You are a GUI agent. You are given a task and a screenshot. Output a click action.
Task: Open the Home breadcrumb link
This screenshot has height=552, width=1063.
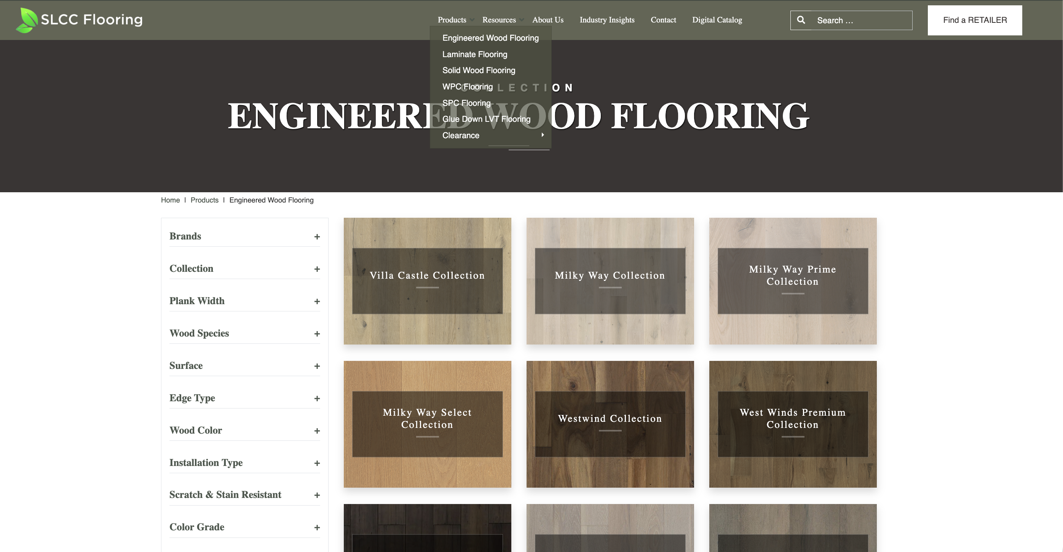point(170,200)
